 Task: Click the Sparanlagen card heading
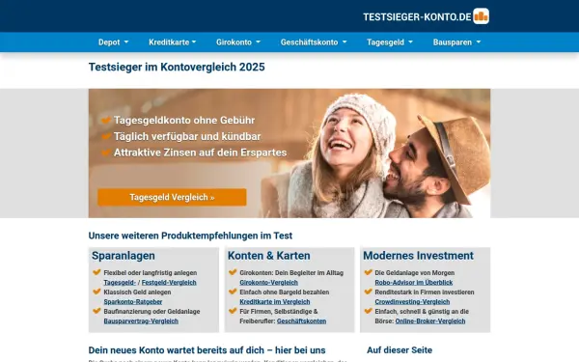click(124, 256)
